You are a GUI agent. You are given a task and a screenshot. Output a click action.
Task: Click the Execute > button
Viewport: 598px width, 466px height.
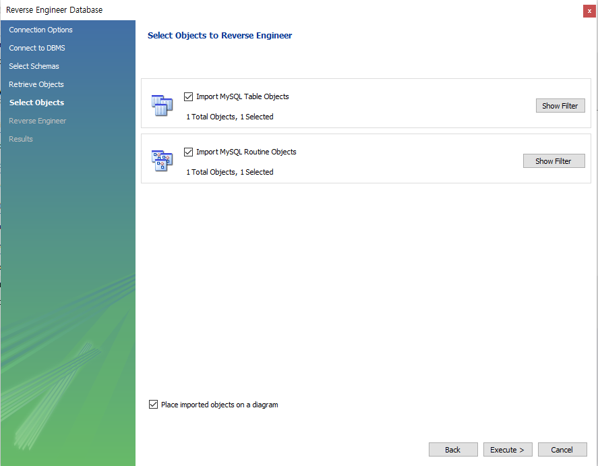point(508,450)
